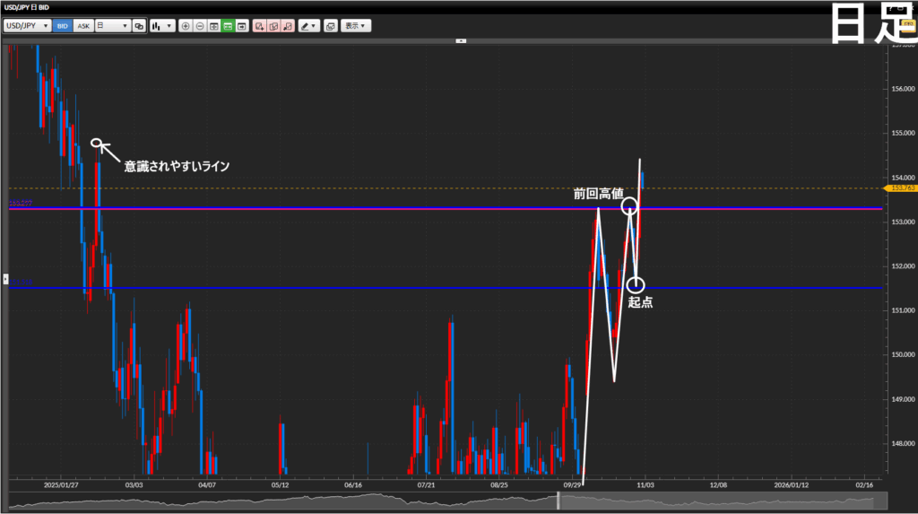The image size is (918, 514).
Task: Click the green highlighted chart layout icon
Action: 228,26
